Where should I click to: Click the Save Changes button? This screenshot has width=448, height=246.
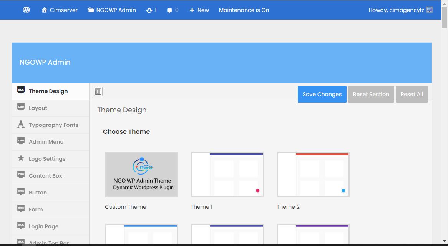(322, 94)
